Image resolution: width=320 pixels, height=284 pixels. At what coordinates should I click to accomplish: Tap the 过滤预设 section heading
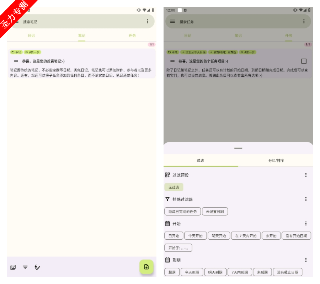tap(181, 175)
